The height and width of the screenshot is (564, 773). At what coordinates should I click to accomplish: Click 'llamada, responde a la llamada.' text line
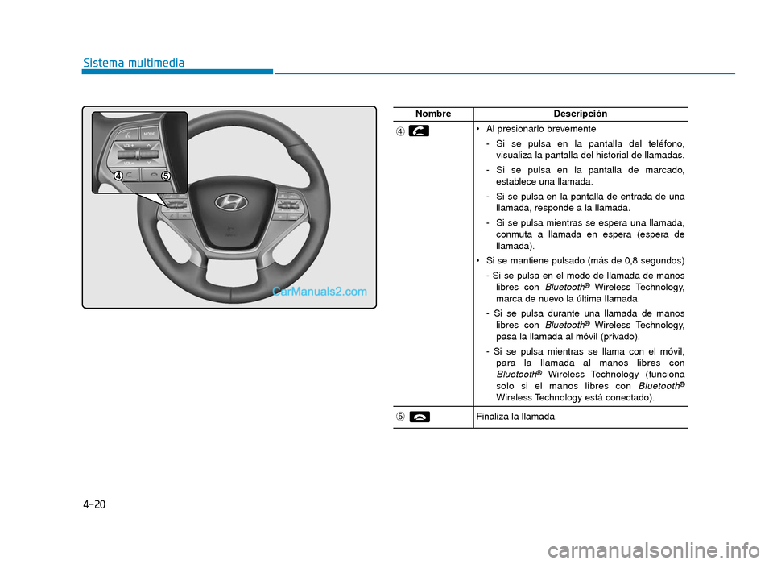(563, 208)
